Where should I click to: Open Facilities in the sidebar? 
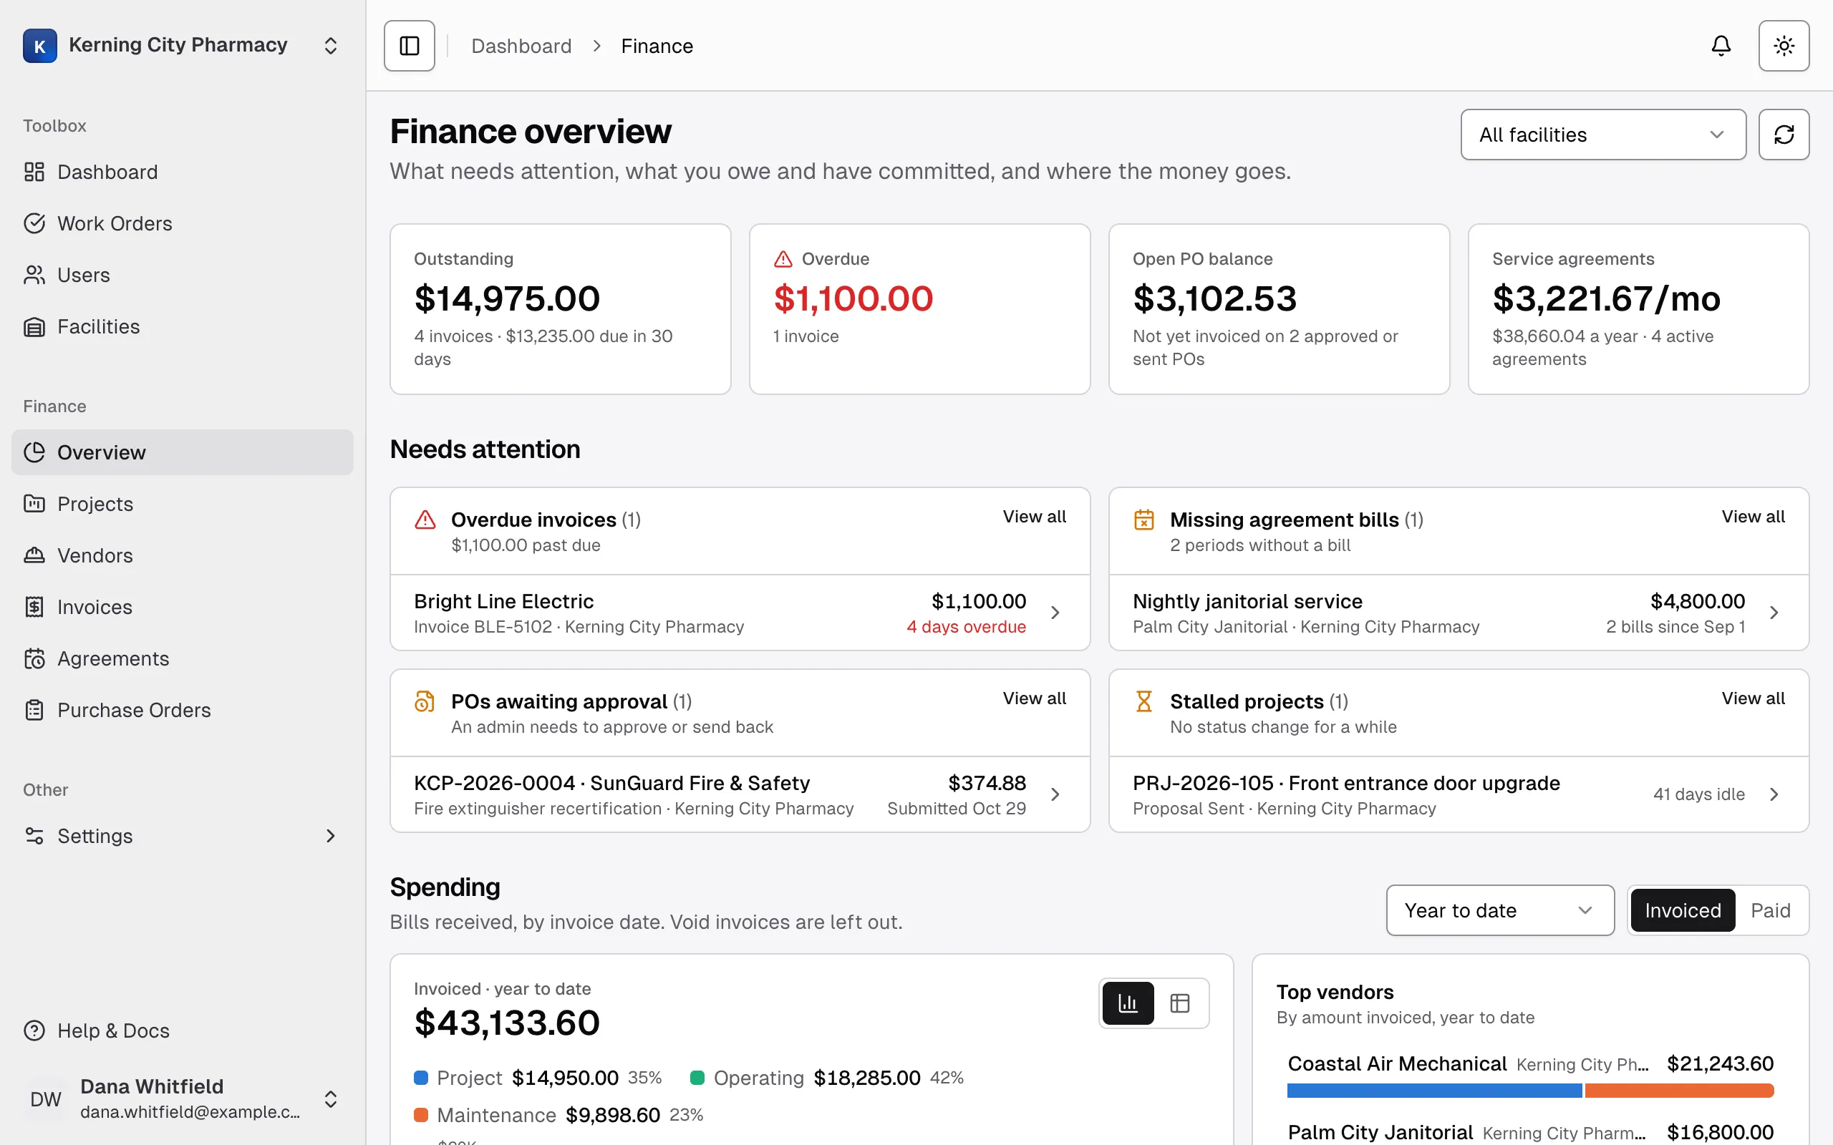183,326
